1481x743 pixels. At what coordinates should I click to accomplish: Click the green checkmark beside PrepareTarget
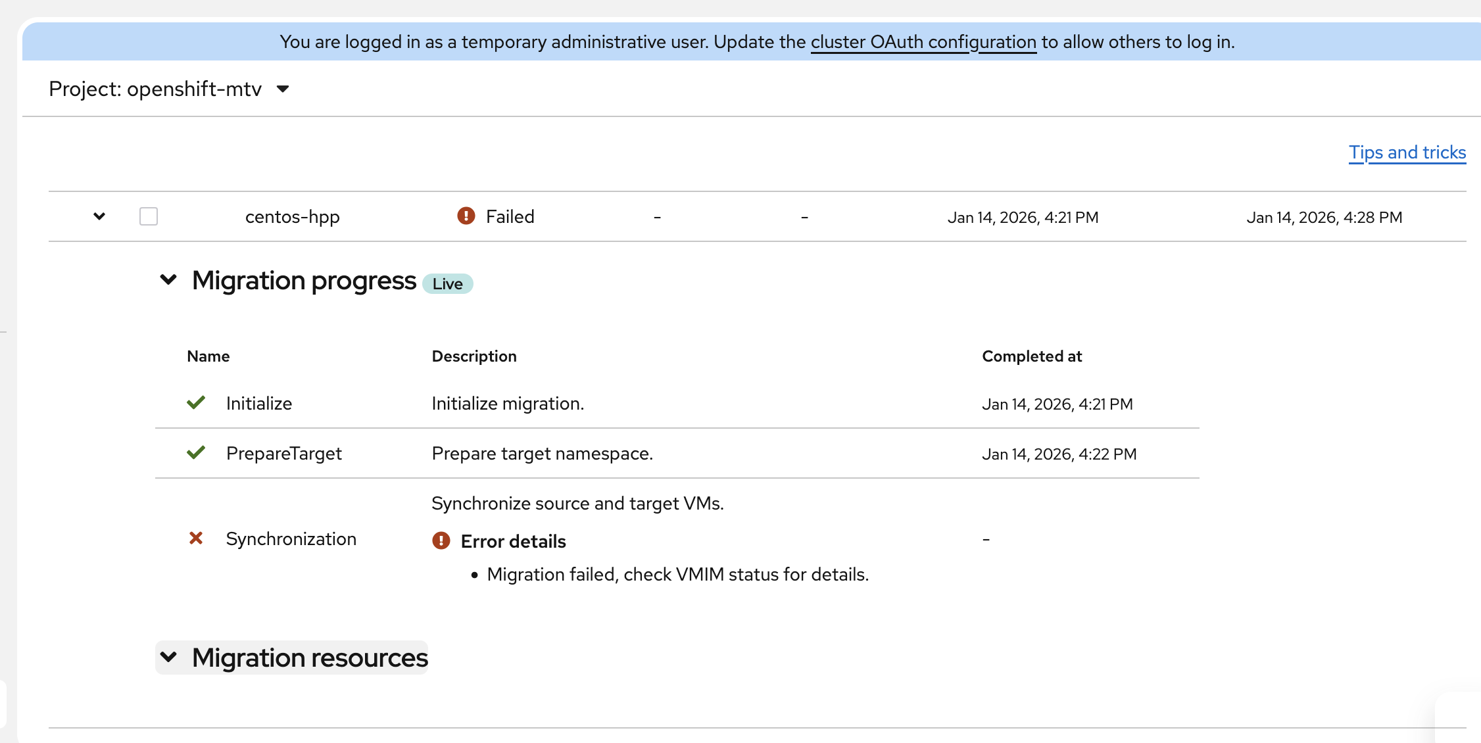click(196, 452)
